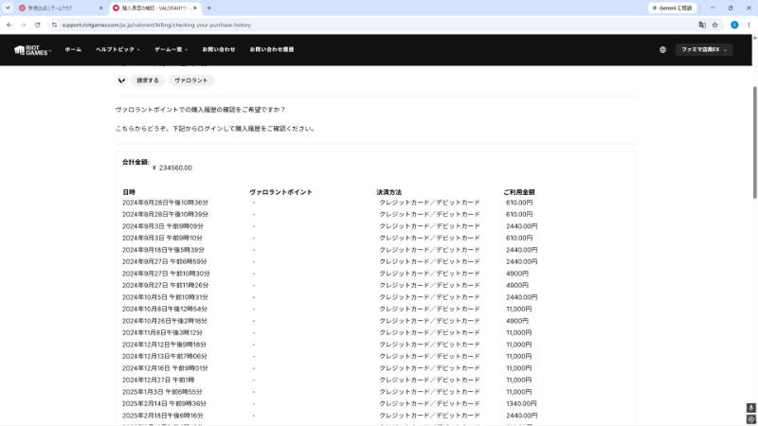Select the date 2024年12月12日午後9時18分
The height and width of the screenshot is (426, 758).
coord(164,345)
